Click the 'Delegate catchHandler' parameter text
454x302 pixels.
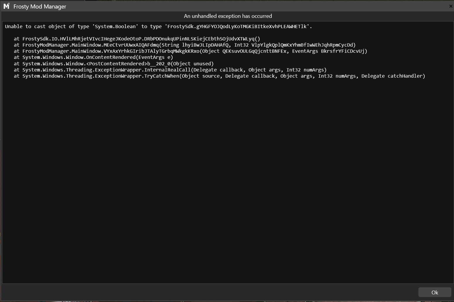393,76
